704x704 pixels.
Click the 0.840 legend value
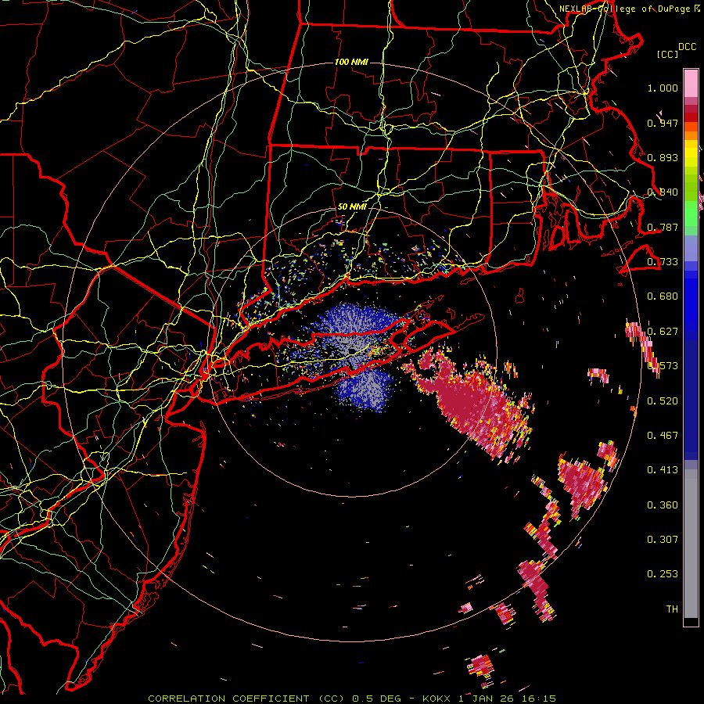pyautogui.click(x=663, y=192)
